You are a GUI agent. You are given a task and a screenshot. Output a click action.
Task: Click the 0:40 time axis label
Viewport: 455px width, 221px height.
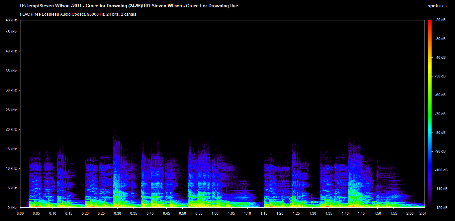[x=150, y=213]
